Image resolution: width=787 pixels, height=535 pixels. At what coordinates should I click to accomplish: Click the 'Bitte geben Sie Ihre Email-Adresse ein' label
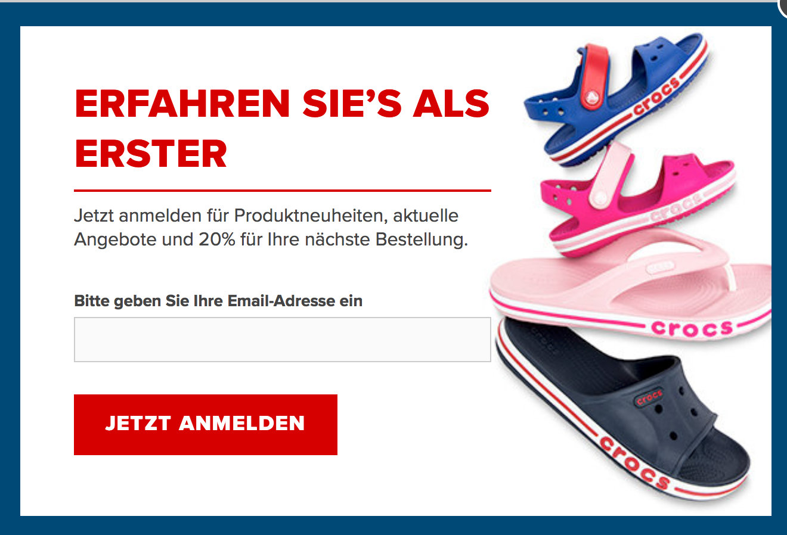point(218,301)
